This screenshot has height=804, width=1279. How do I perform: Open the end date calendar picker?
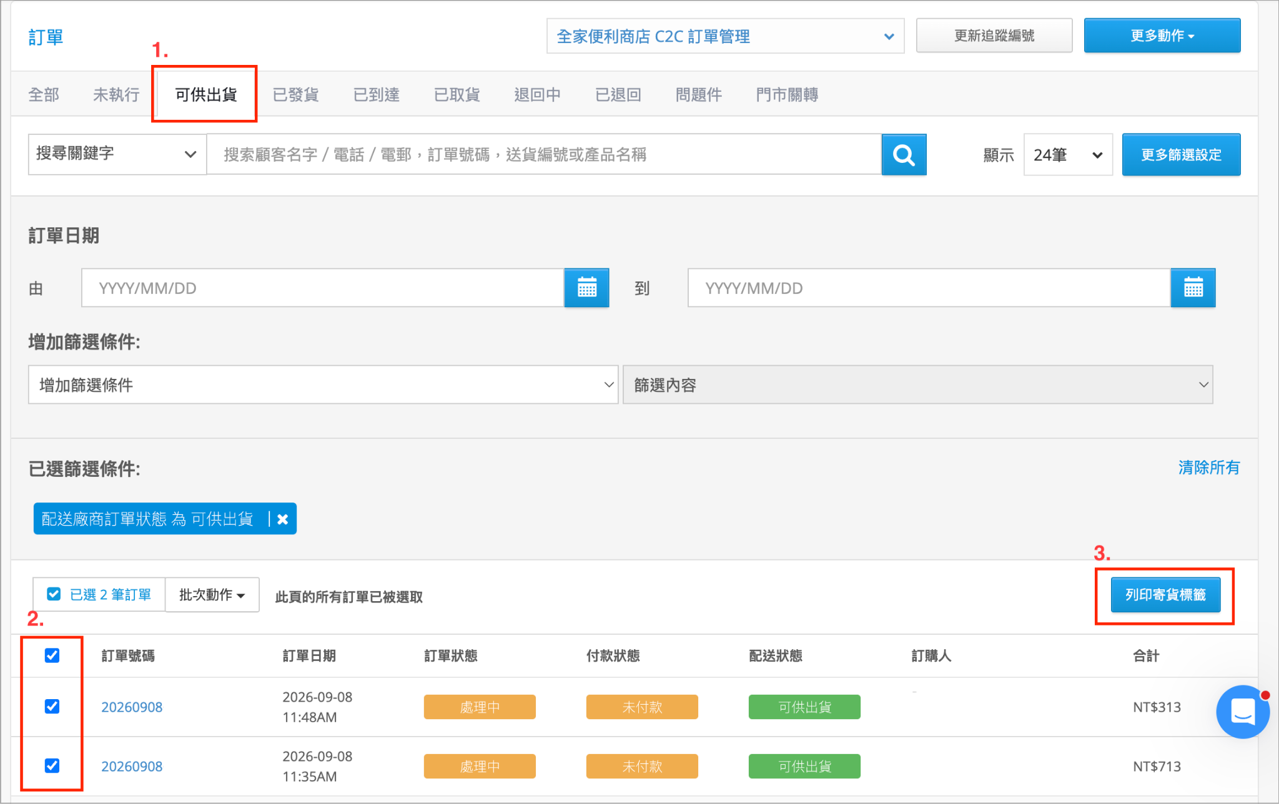(x=1193, y=288)
